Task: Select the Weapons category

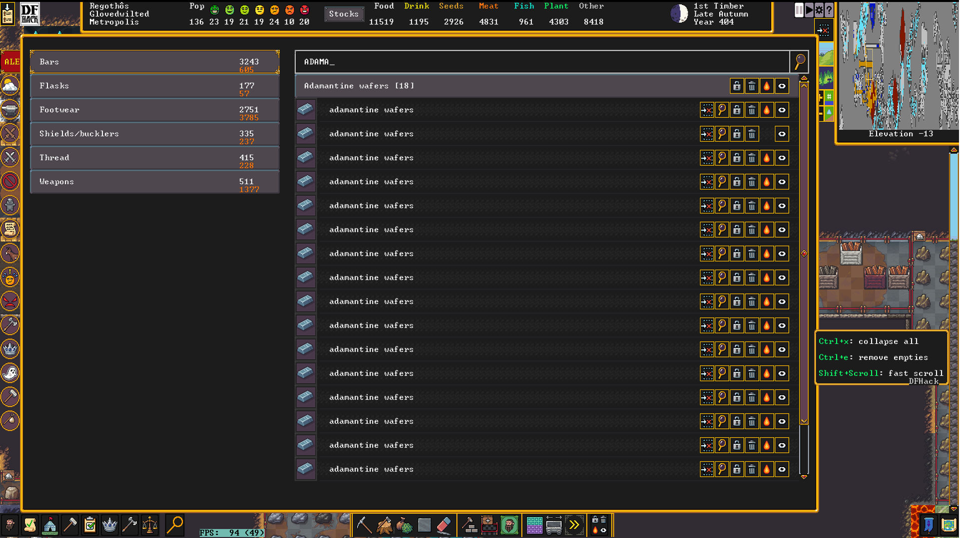Action: coord(155,182)
